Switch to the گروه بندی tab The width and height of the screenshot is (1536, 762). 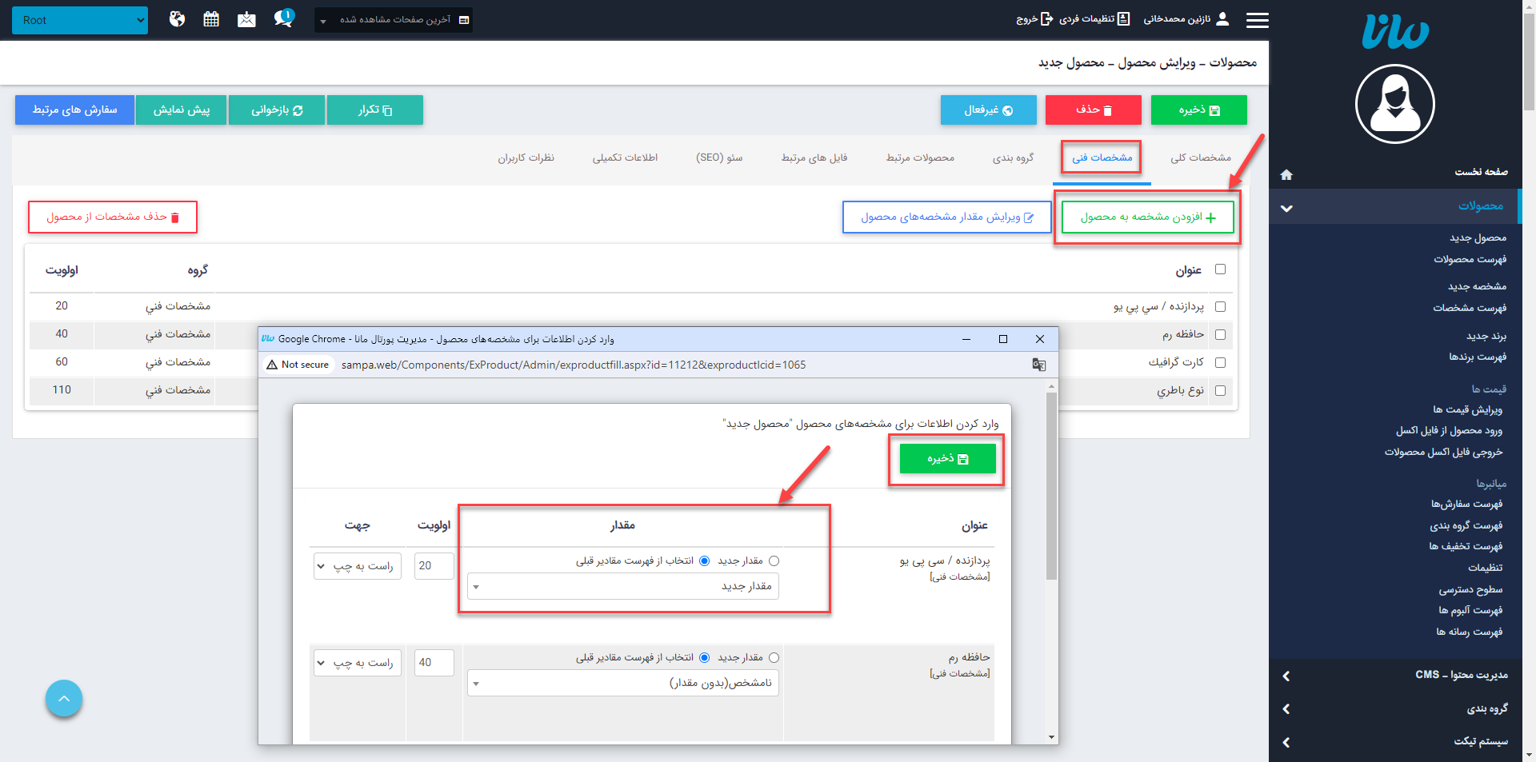coord(1013,158)
